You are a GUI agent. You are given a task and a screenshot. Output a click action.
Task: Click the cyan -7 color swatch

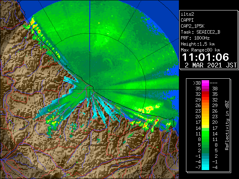pyautogui.click(x=205, y=167)
